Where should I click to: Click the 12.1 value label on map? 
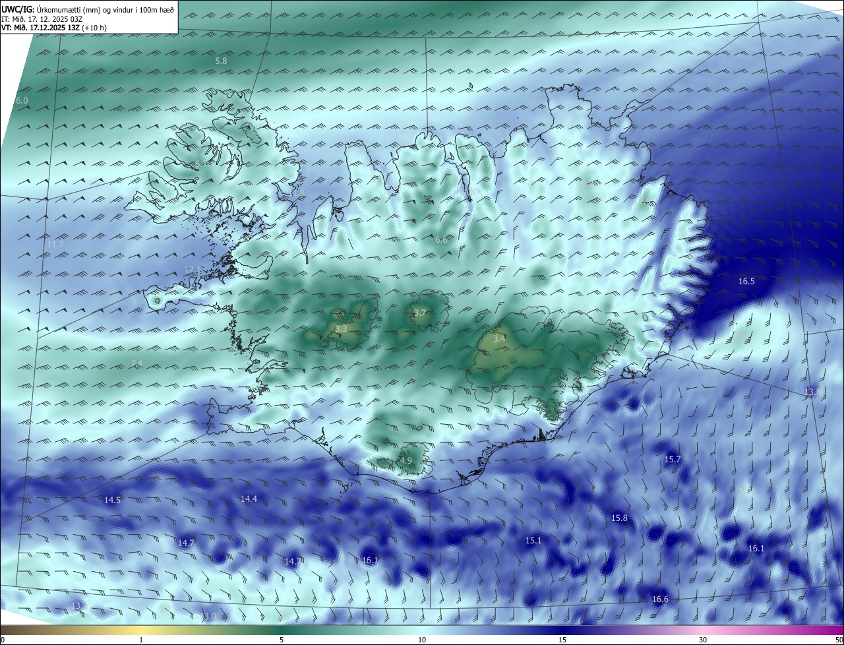click(193, 270)
